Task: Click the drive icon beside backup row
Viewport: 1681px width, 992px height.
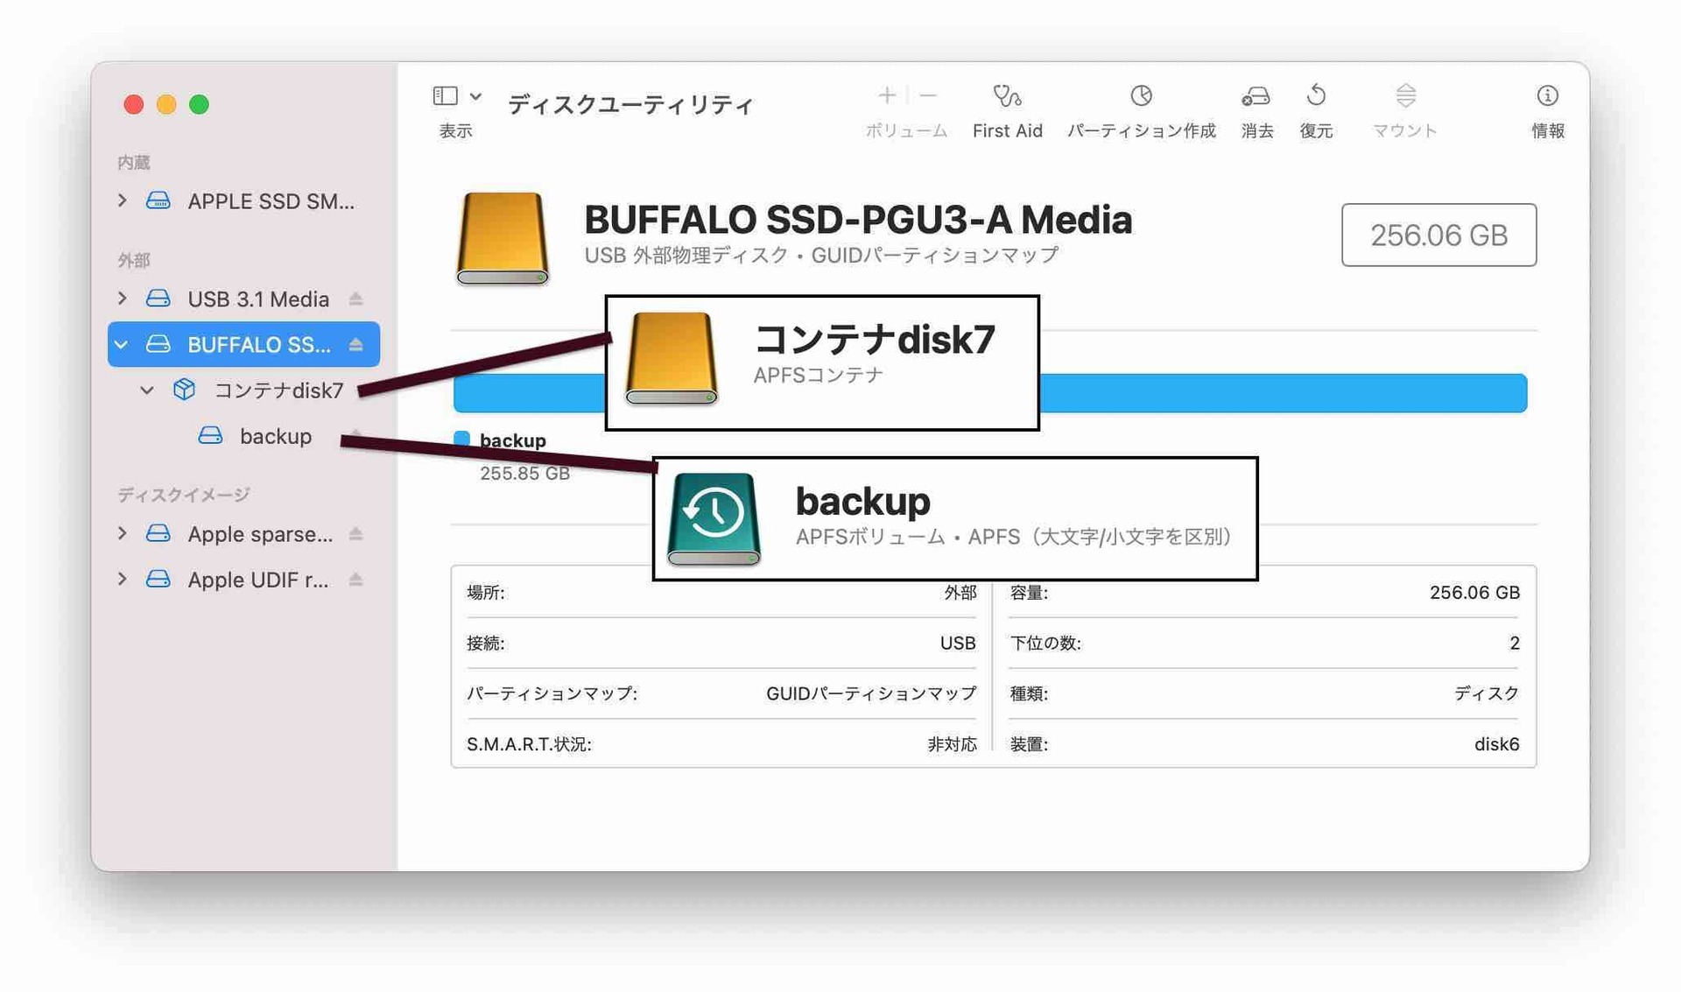Action: coord(210,435)
